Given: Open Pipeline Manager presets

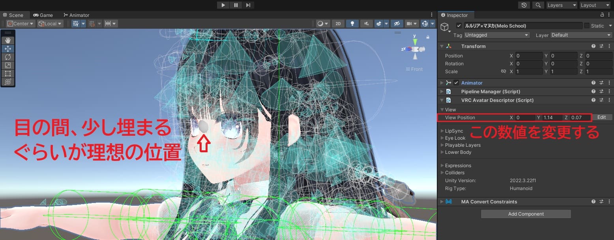Looking at the screenshot, I should (601, 92).
